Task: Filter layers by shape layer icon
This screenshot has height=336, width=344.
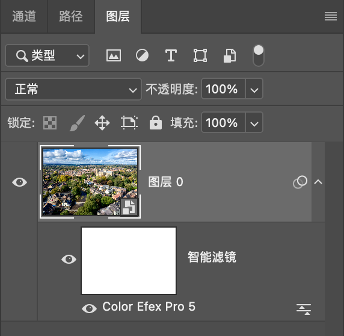Action: pos(200,55)
